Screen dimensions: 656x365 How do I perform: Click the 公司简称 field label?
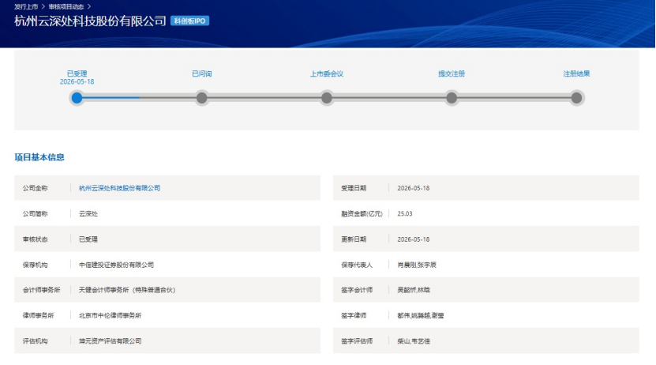36,214
